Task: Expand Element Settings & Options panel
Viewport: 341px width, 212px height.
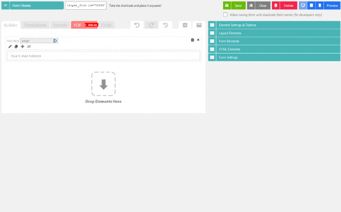Action: pyautogui.click(x=274, y=25)
